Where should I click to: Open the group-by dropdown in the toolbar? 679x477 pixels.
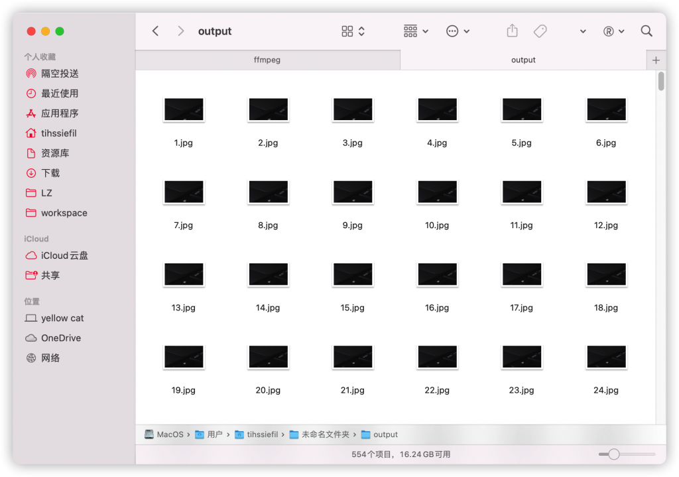tap(416, 31)
